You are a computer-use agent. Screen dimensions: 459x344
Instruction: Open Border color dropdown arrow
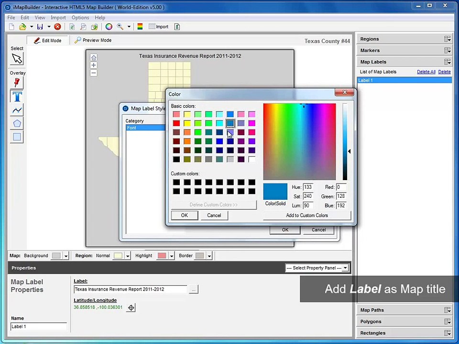[x=209, y=256]
